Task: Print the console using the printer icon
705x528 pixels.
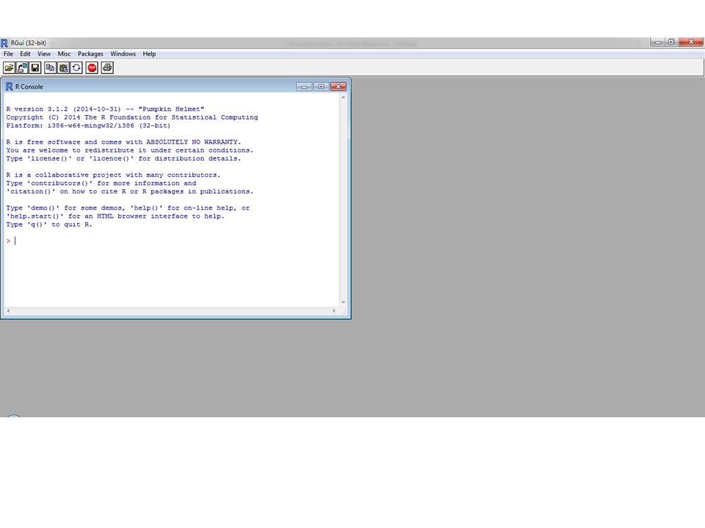Action: [x=106, y=67]
